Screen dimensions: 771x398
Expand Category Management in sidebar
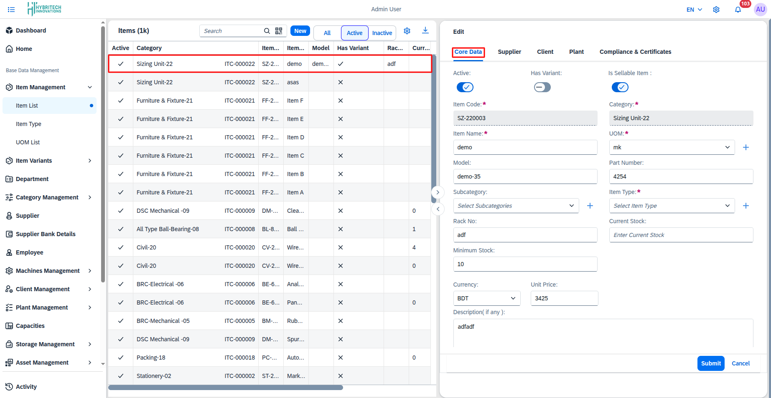(47, 197)
